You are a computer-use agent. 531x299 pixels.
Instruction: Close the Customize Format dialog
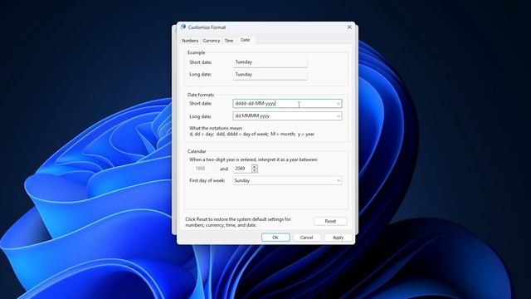click(349, 27)
